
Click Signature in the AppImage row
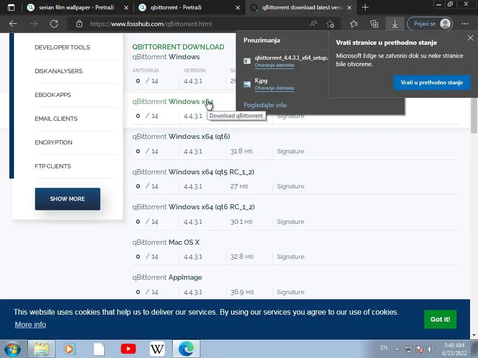tap(290, 292)
